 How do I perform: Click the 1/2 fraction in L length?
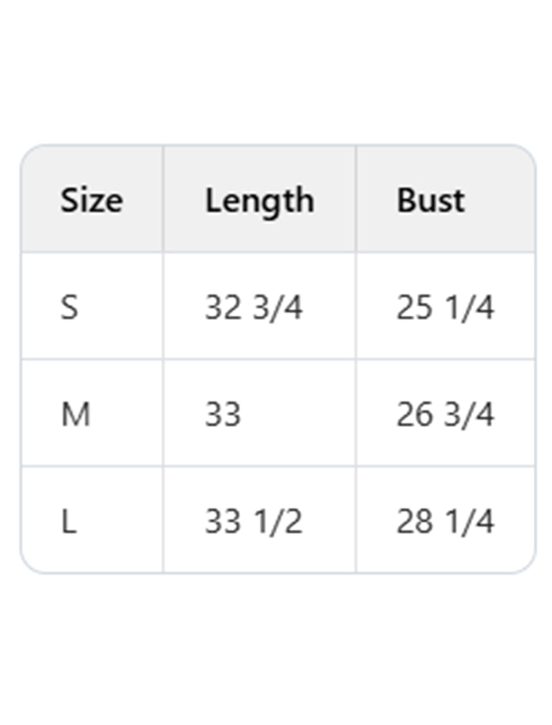pyautogui.click(x=277, y=522)
